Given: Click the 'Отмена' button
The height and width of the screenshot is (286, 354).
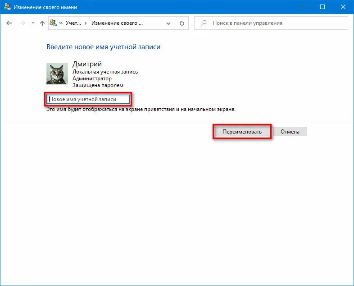Looking at the screenshot, I should click(x=290, y=132).
